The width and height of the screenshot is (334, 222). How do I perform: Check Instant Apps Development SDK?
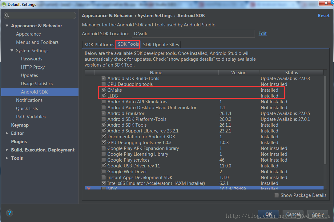(x=103, y=177)
